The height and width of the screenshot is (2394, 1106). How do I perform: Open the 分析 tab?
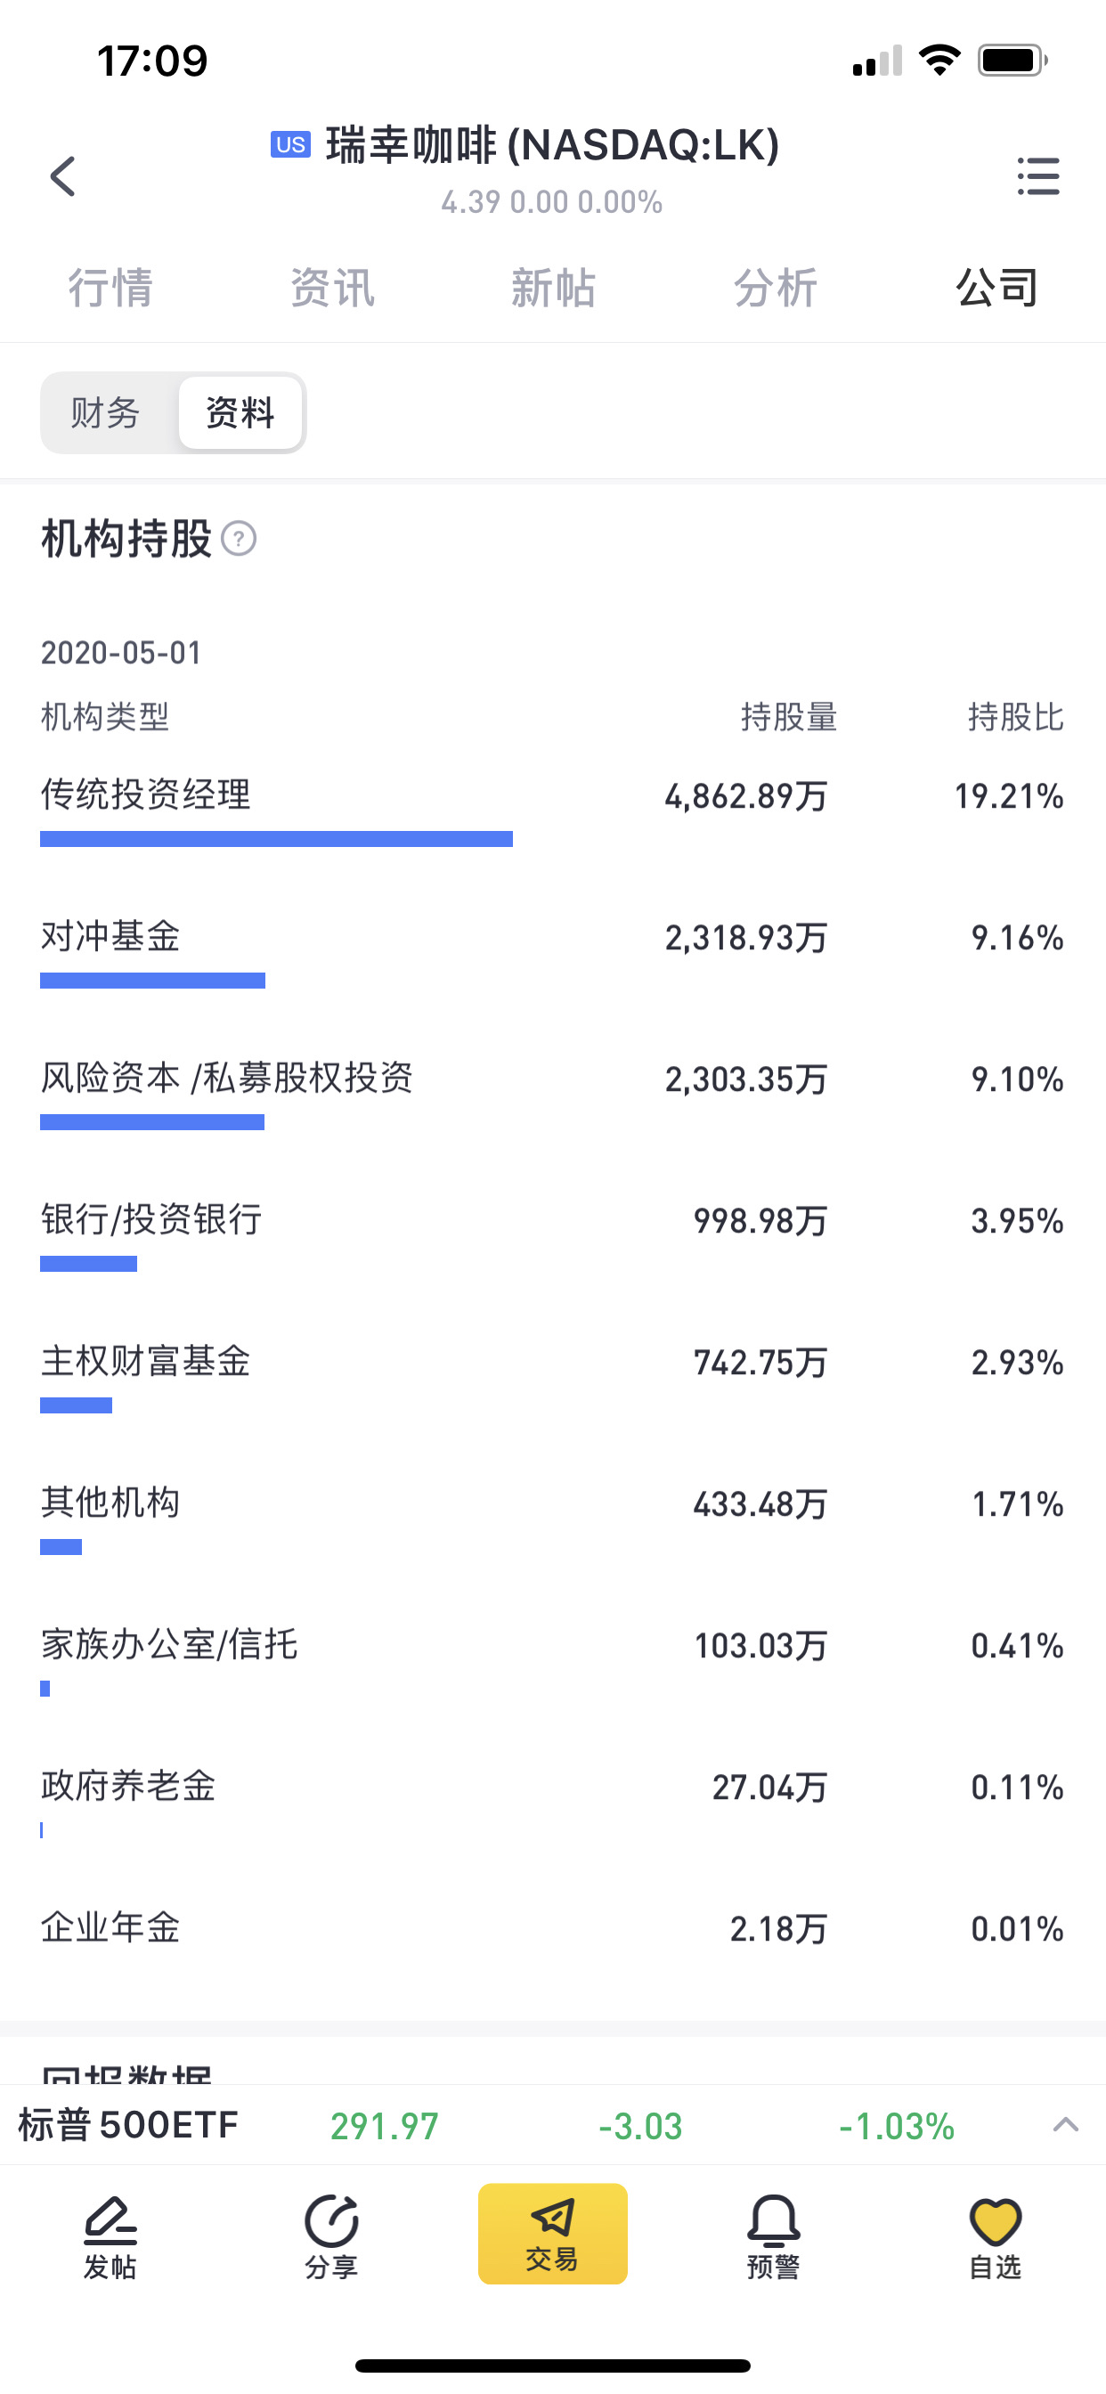[774, 287]
